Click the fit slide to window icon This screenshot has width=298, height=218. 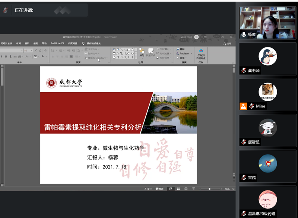(x=233, y=189)
